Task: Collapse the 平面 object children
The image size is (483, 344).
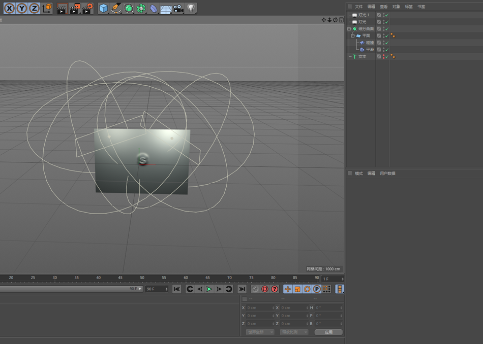Action: 353,36
